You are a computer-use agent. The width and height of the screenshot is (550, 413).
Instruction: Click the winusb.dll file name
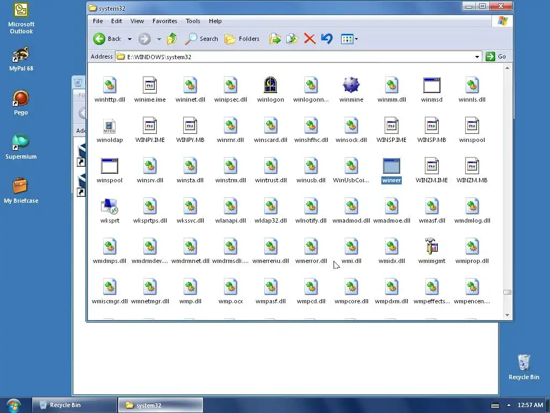coord(311,180)
